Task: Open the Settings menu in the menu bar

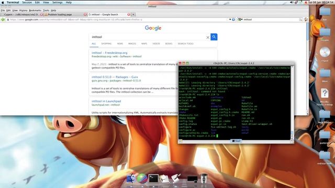Action: click(57, 2)
